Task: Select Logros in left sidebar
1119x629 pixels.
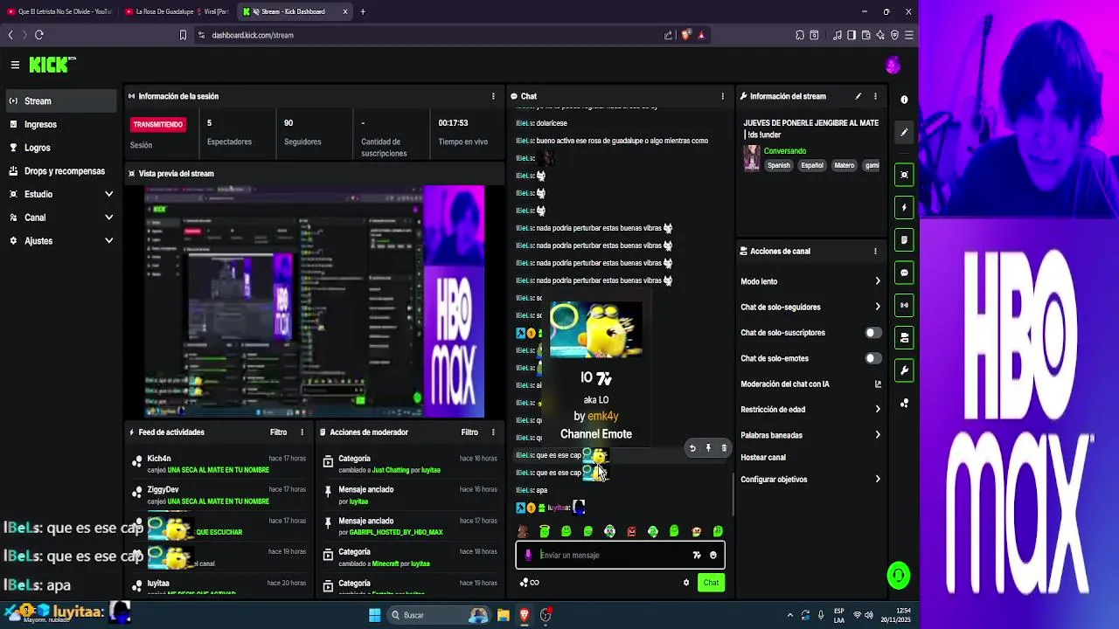Action: (x=61, y=148)
